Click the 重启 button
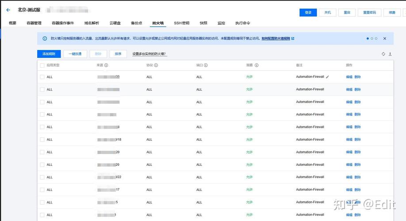406x221 pixels. [x=347, y=12]
